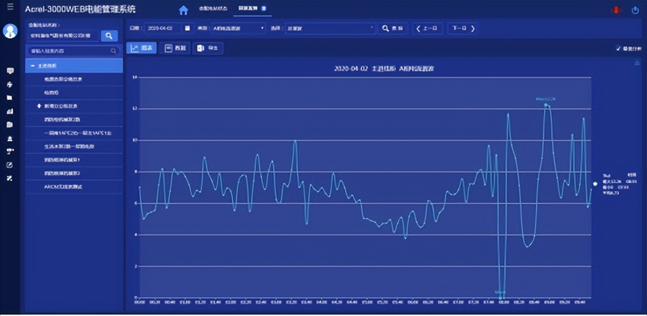The height and width of the screenshot is (316, 647).
Task: Click the bar chart icon in left sidebar
Action: tap(10, 111)
